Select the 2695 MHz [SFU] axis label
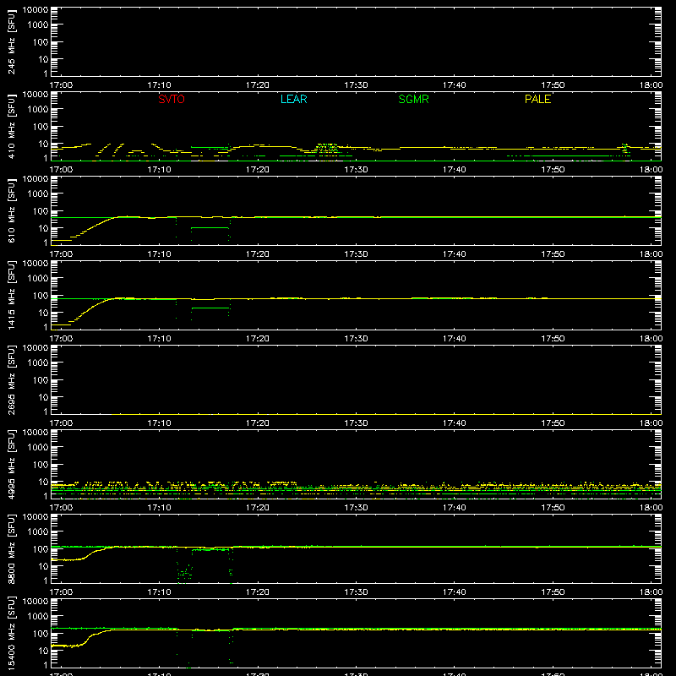676x676 pixels. click(11, 379)
